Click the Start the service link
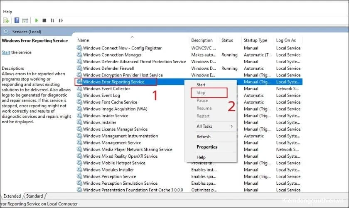349x208 pixels. click(x=6, y=52)
